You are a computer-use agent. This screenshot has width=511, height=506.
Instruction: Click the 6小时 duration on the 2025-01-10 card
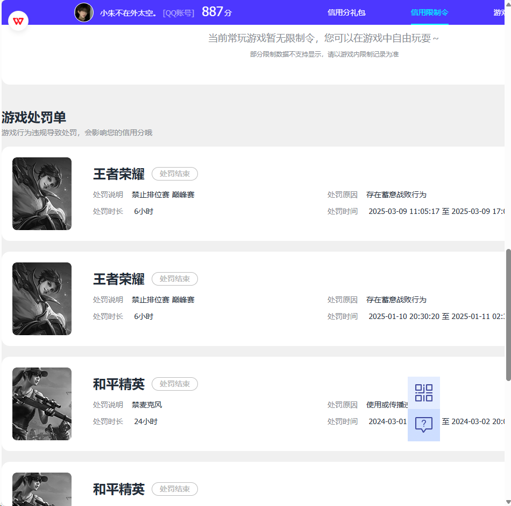pyautogui.click(x=144, y=317)
